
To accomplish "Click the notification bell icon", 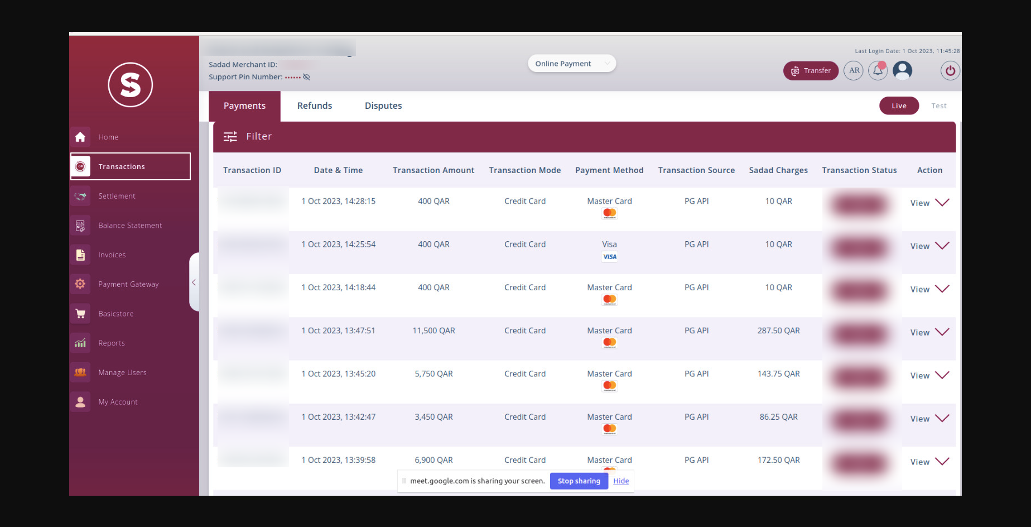I will click(x=878, y=71).
